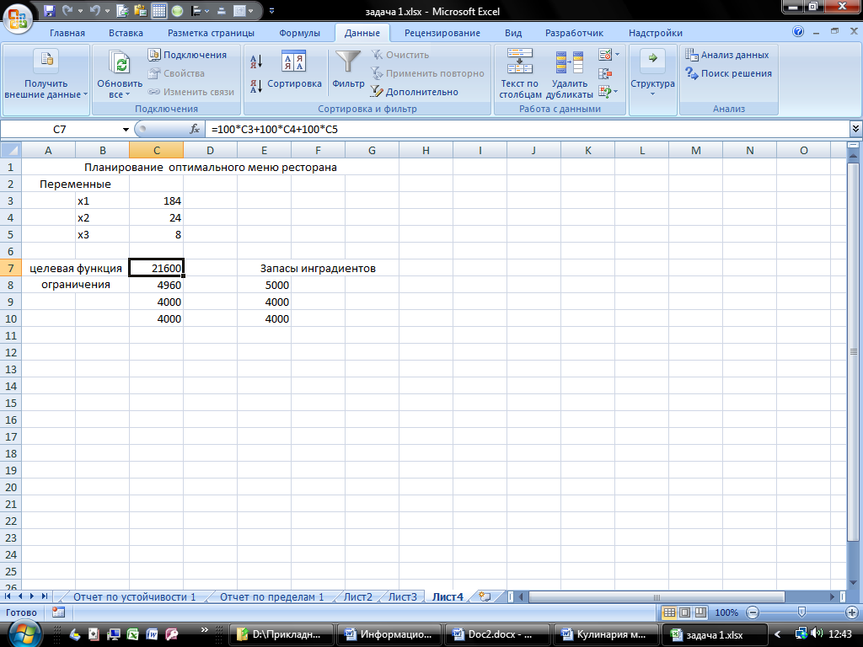The width and height of the screenshot is (863, 647).
Task: Open the Формулы ribbon tab
Action: [x=299, y=33]
